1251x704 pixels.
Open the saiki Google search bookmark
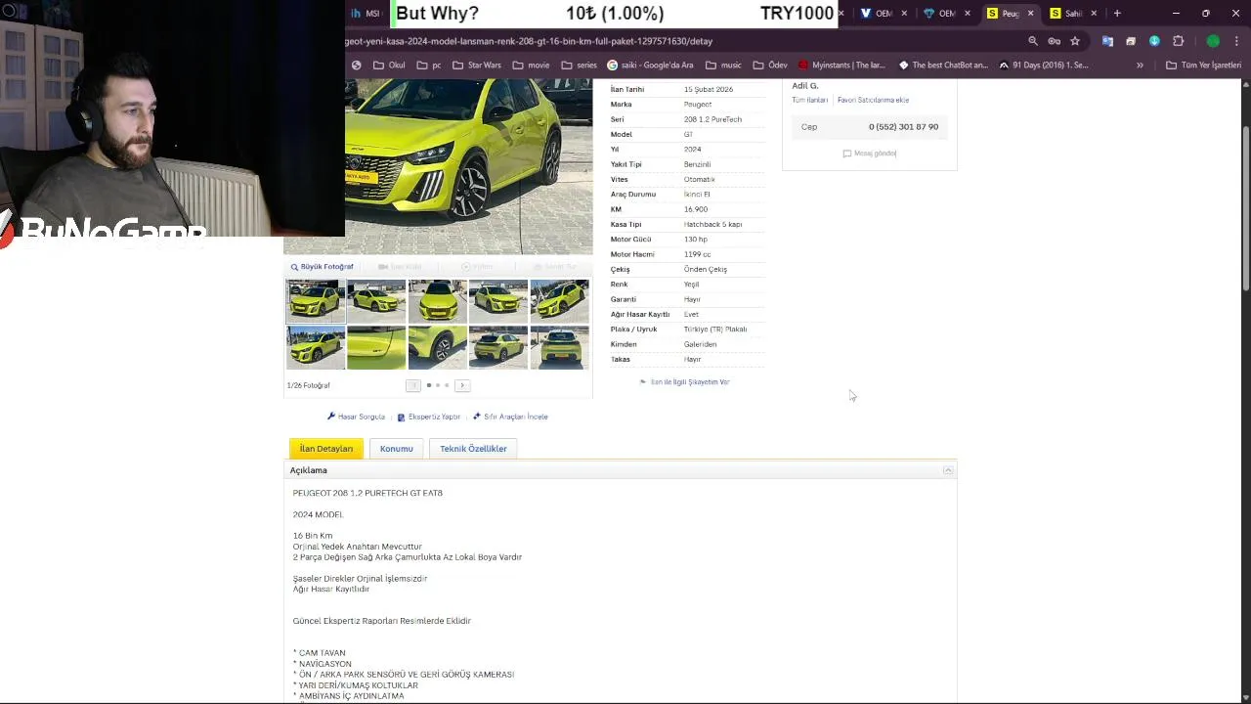pos(650,65)
